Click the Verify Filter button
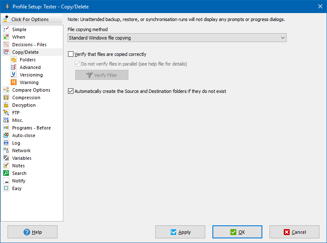This screenshot has width=327, height=243. [x=102, y=75]
